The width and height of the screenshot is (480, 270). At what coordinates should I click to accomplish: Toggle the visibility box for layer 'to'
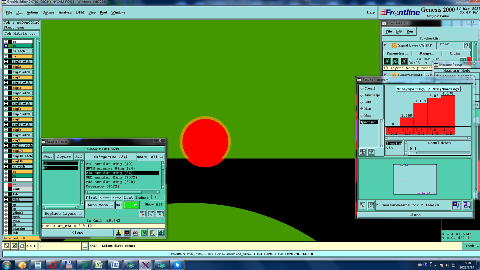[6, 42]
